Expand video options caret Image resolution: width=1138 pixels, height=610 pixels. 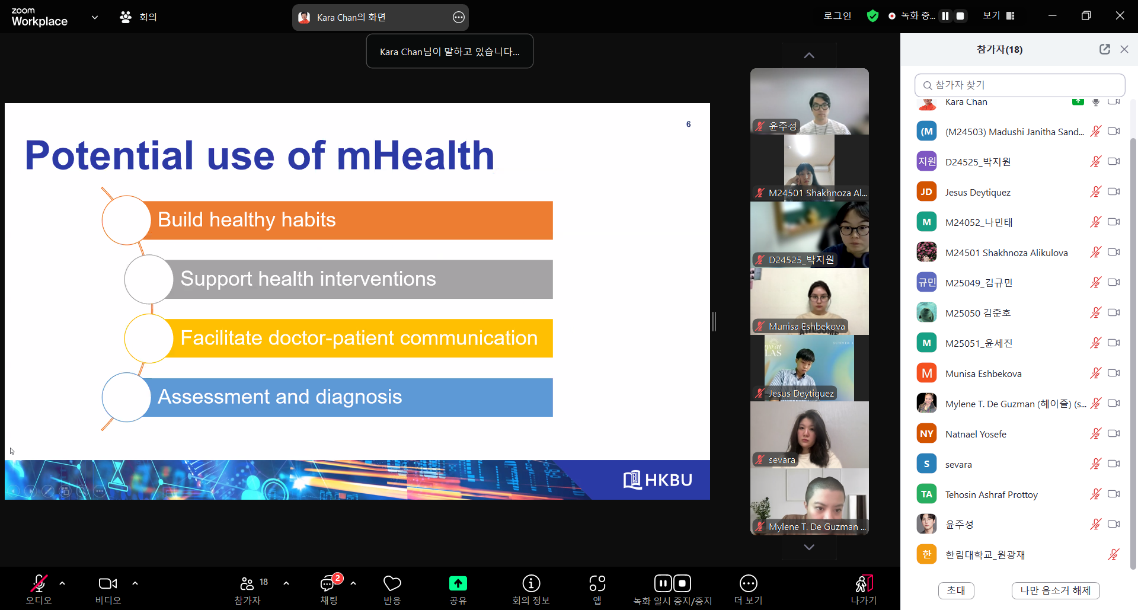[135, 583]
